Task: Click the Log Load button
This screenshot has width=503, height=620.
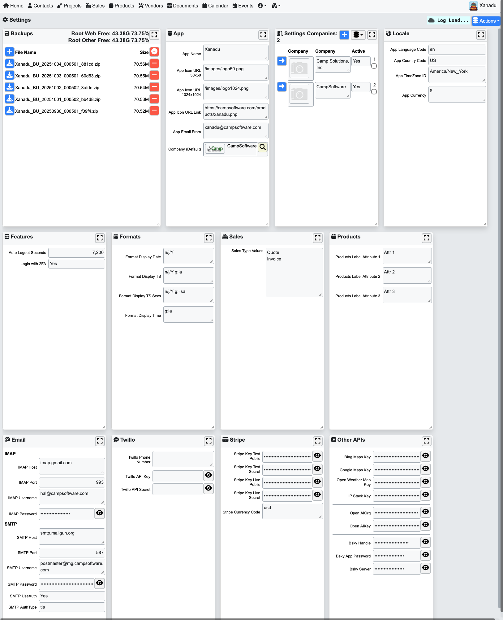Action: pos(448,20)
